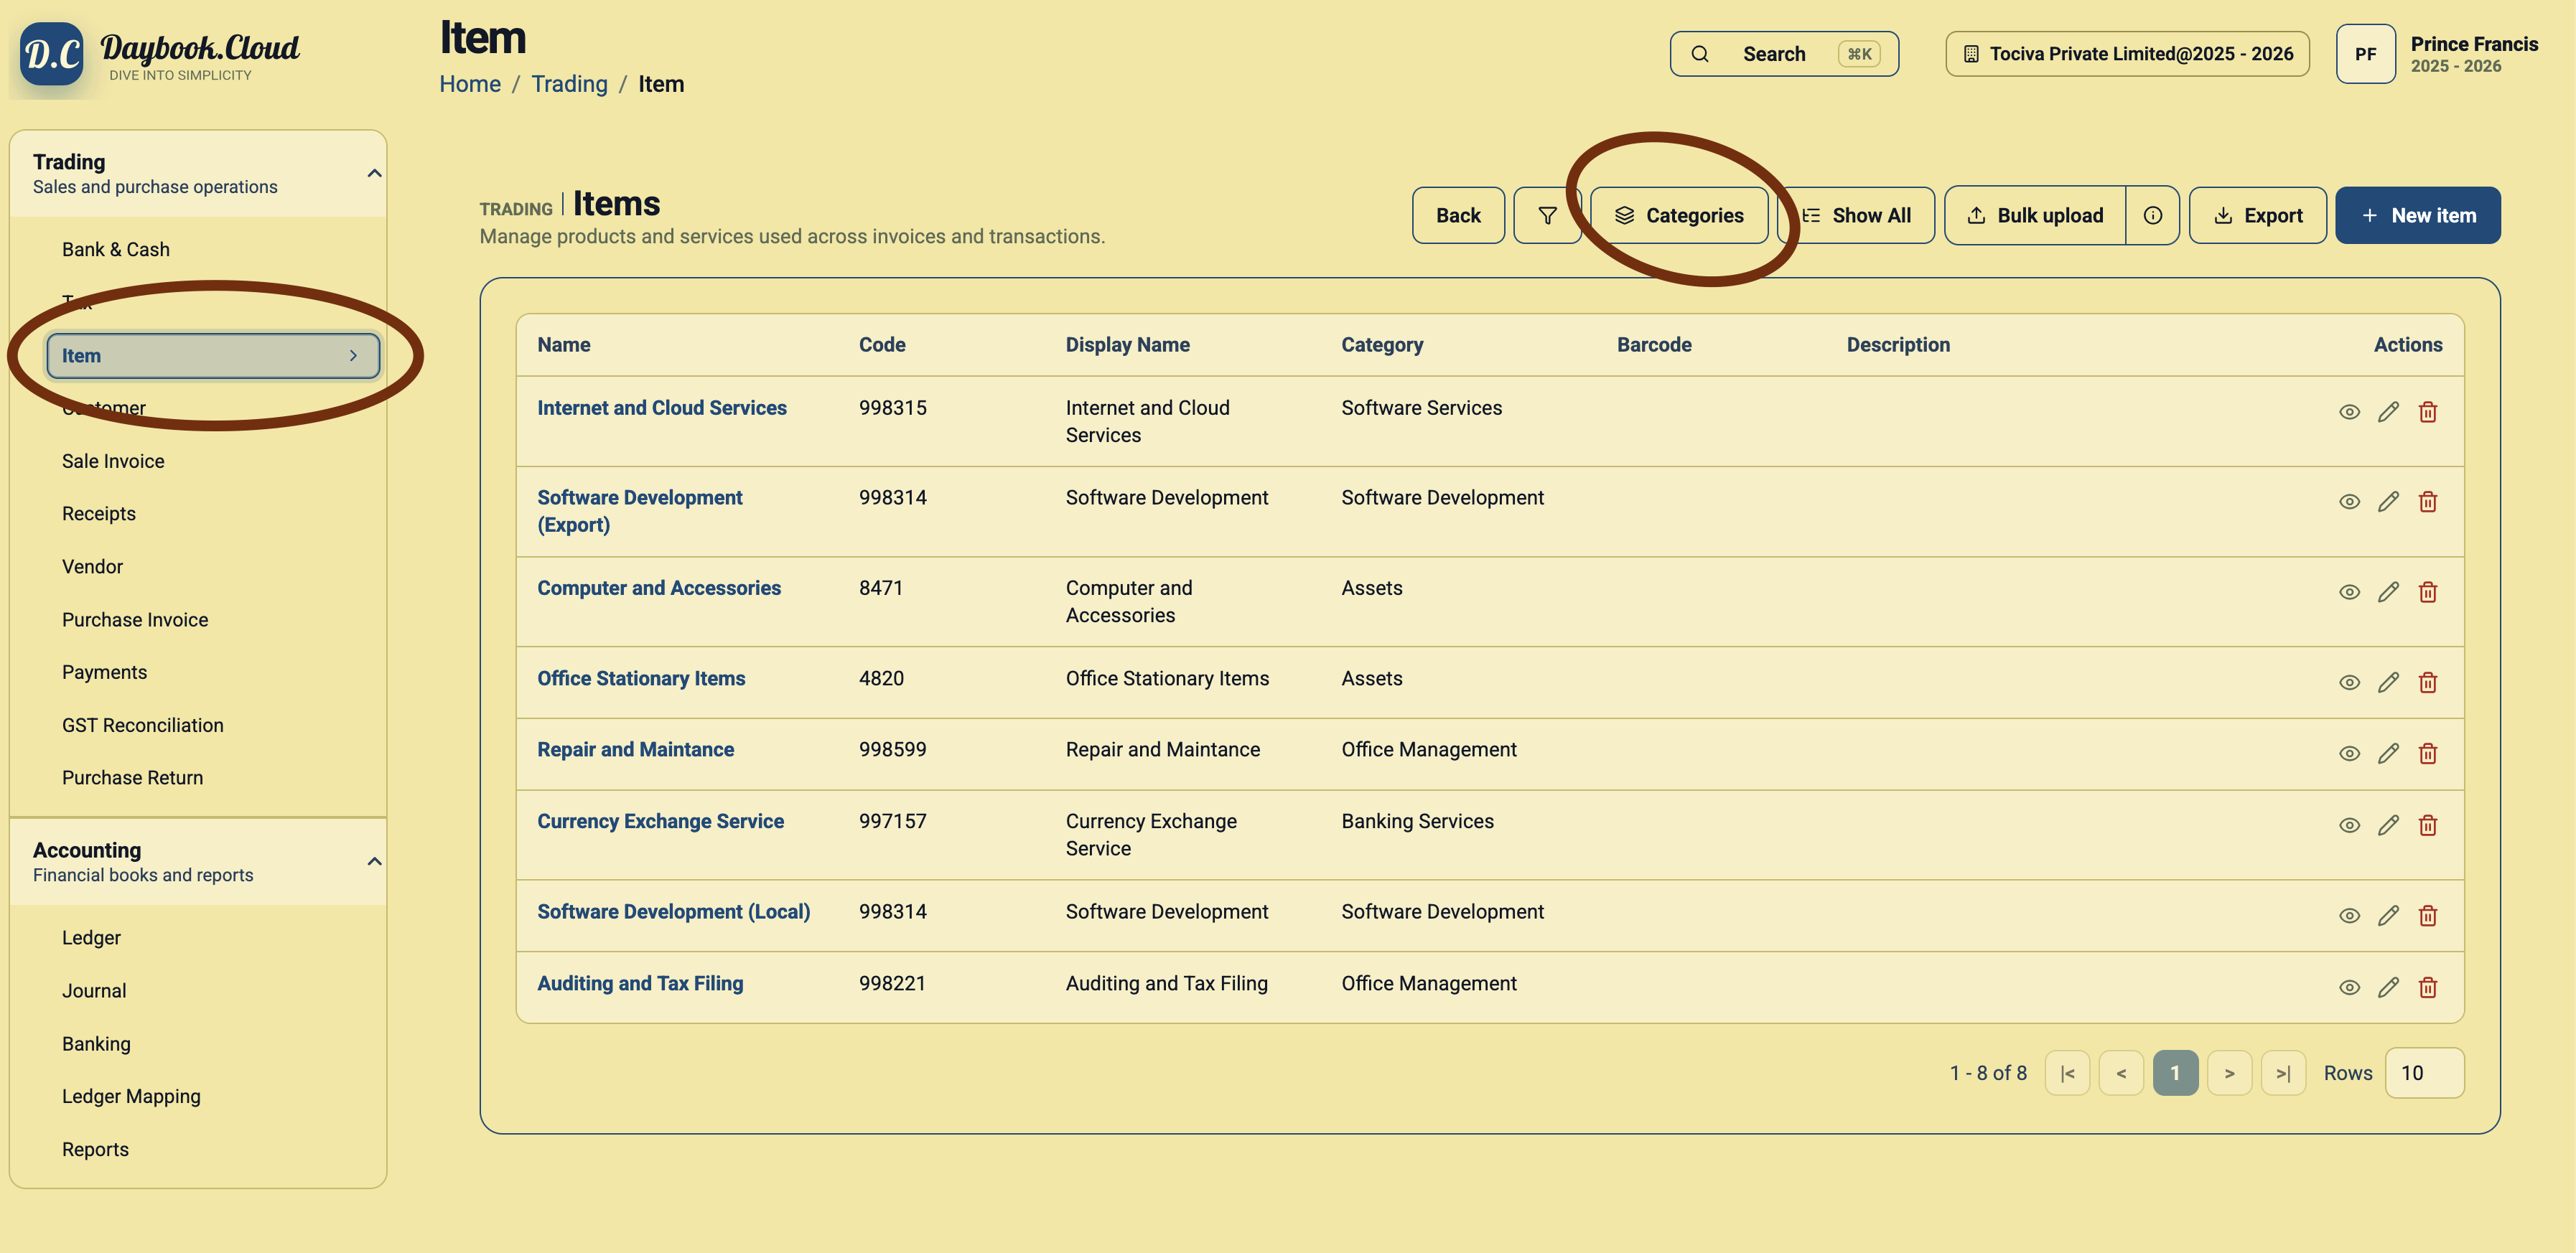Open Reports in Accounting section
Screen dimensions: 2576x1253
click(95, 1149)
